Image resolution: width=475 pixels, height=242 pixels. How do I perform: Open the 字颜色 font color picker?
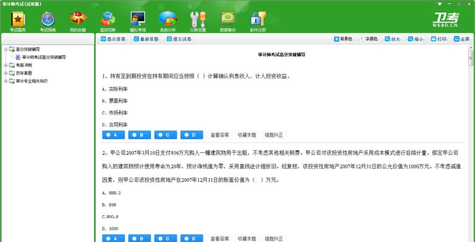point(368,39)
